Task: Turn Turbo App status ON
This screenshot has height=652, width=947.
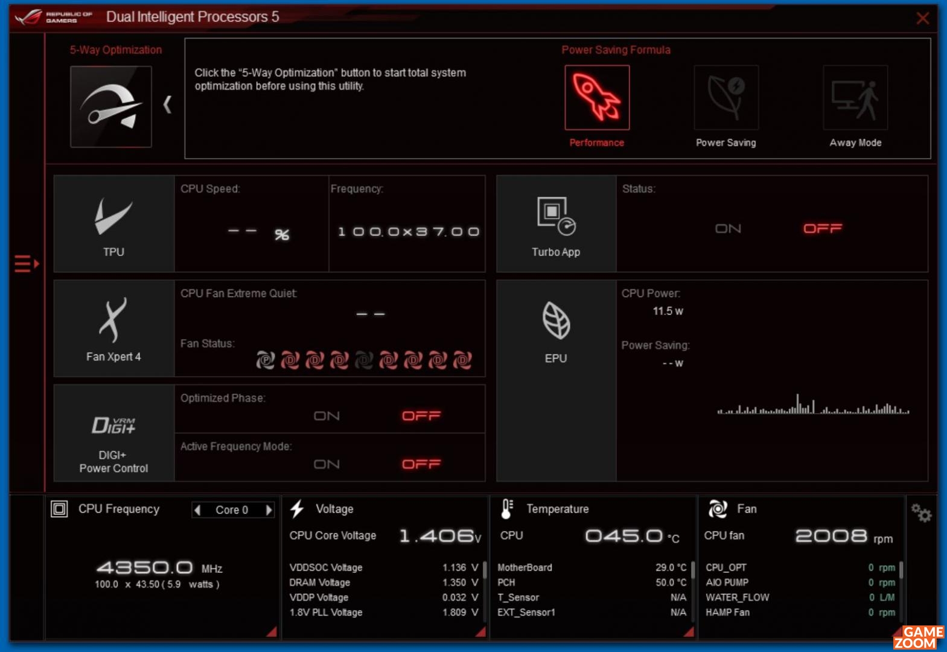Action: coord(728,229)
